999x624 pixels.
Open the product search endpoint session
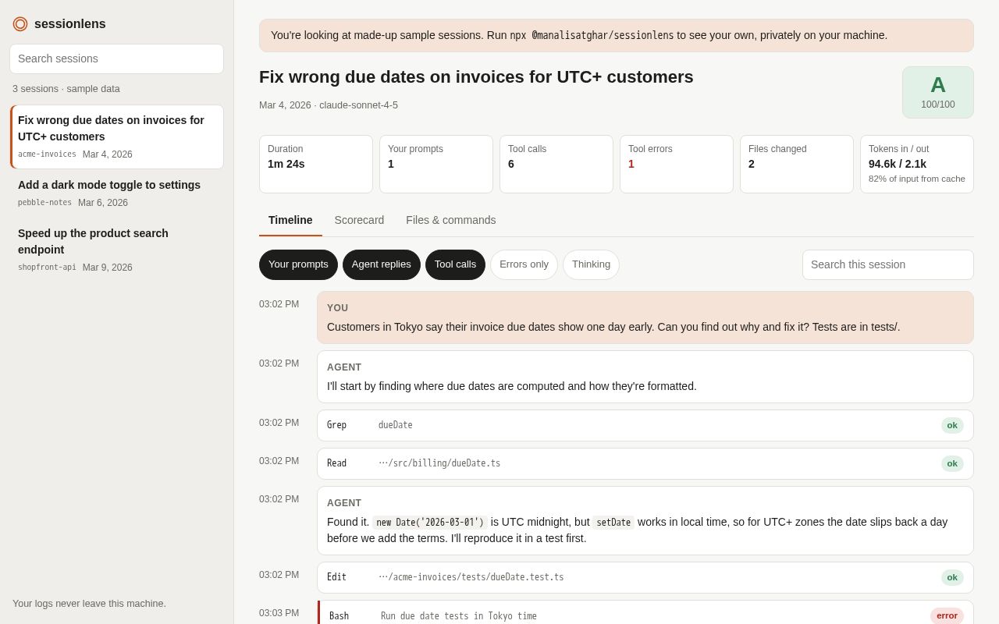116,250
